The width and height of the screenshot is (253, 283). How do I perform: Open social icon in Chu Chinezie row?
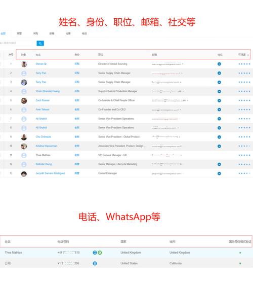(219, 137)
